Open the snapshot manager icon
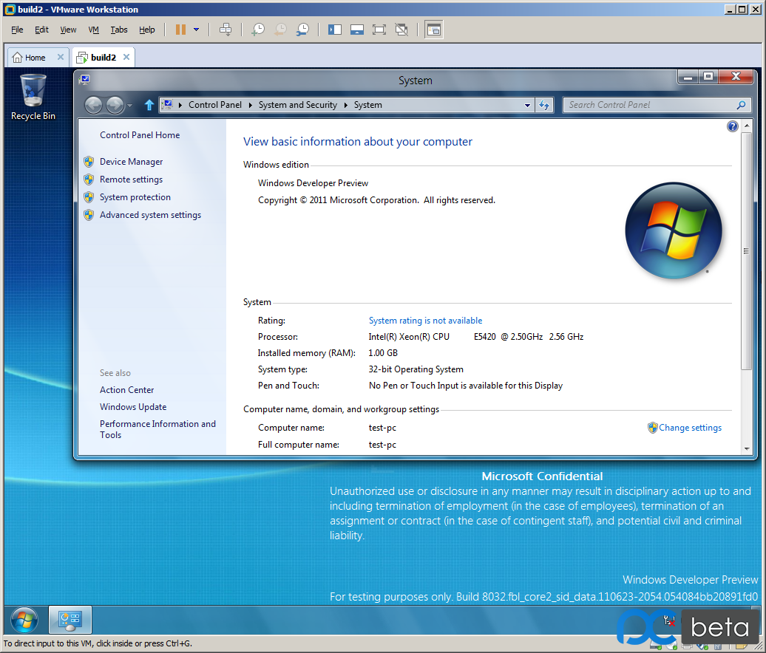Viewport: 766px width, 653px height. pos(302,30)
